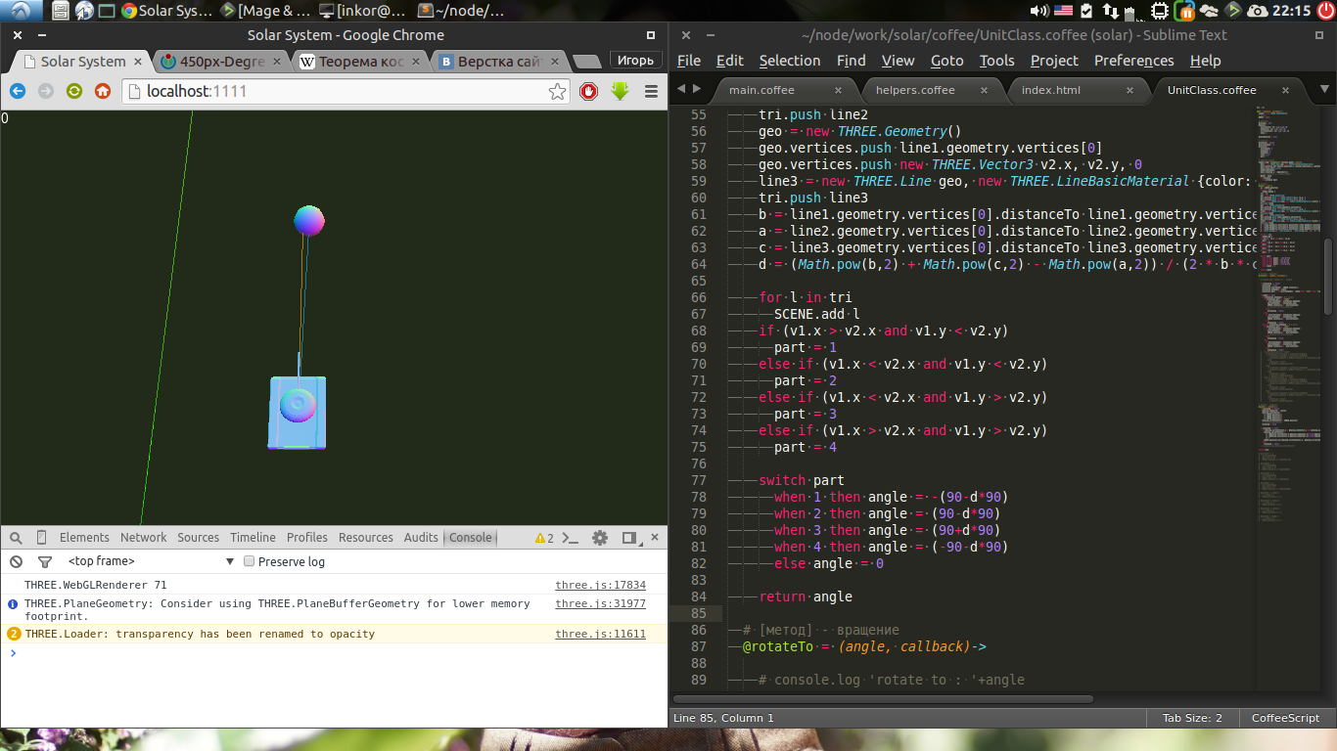Switch to main.coffee tab in Sublime

coord(782,90)
